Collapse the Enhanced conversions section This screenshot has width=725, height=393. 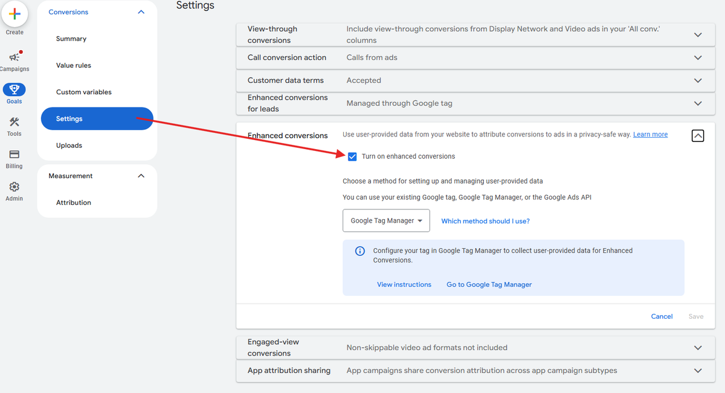click(x=698, y=136)
